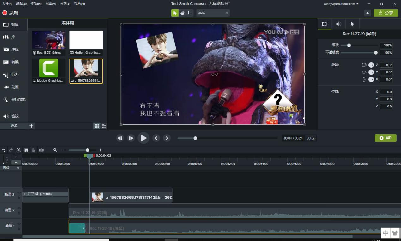Viewport: 401px width, 241px height.
Task: Expand the 测验 quiz track dropdown
Action: click(18, 168)
